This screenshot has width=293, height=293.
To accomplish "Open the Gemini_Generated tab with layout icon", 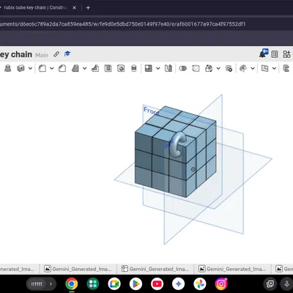I will pyautogui.click(x=155, y=269).
